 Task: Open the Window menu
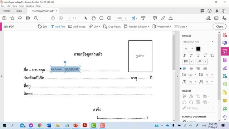tap(30, 6)
